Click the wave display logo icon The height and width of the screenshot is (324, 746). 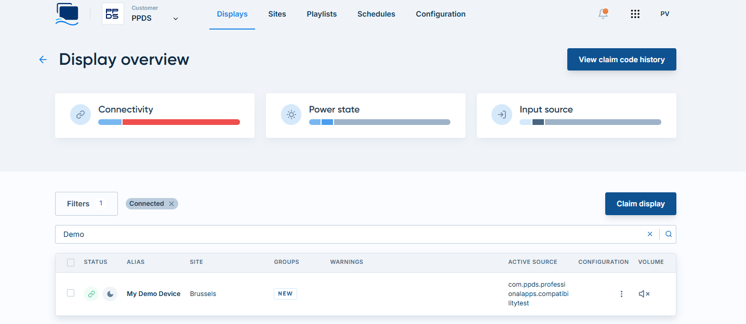pyautogui.click(x=68, y=14)
